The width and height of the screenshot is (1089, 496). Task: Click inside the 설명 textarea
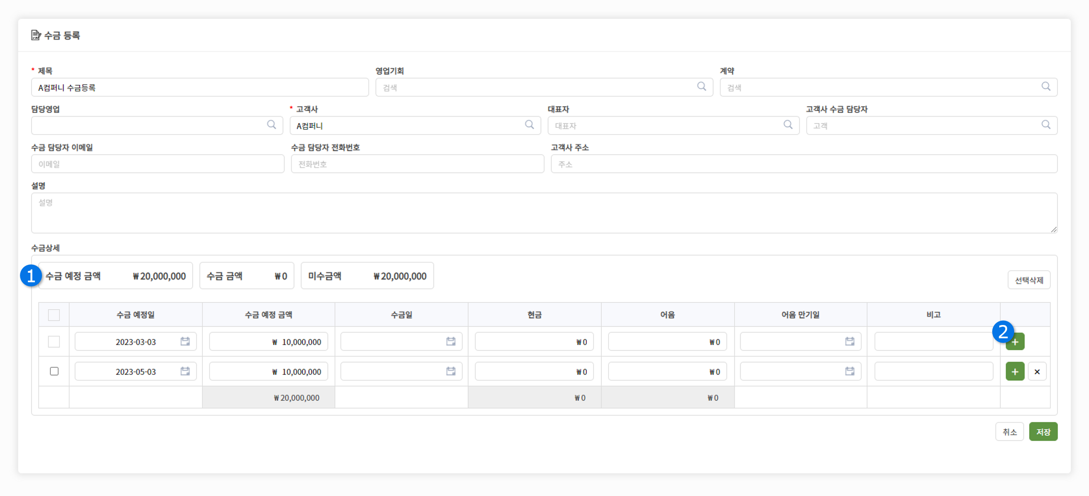pyautogui.click(x=544, y=213)
